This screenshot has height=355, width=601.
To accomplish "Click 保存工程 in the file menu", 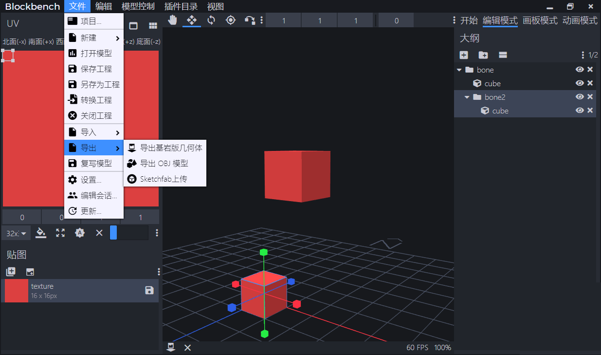I will [x=96, y=69].
